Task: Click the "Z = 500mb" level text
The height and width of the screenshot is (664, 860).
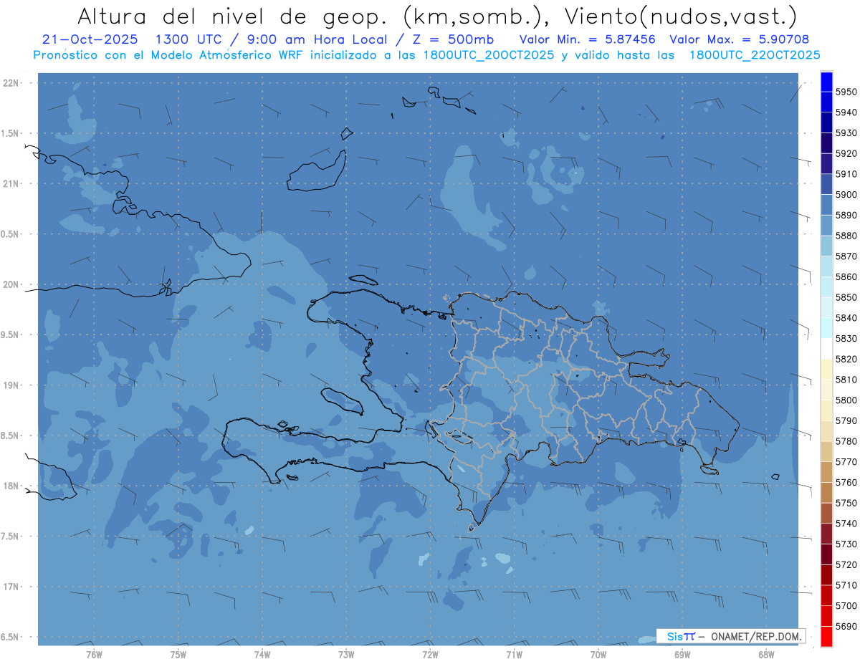Action: click(x=462, y=39)
